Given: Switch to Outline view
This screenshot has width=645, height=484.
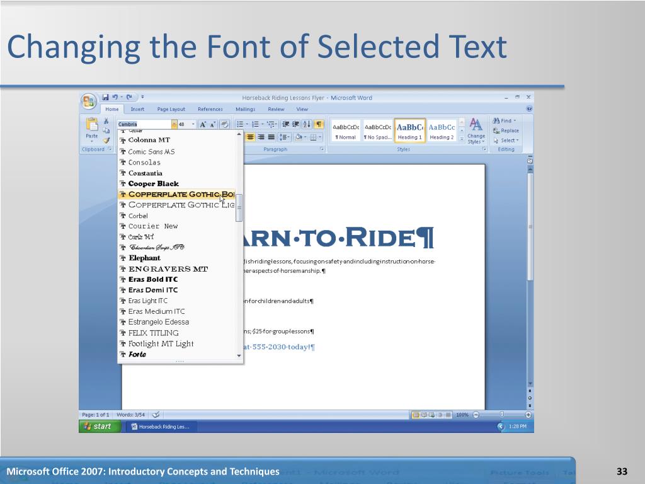Looking at the screenshot, I should coord(440,415).
